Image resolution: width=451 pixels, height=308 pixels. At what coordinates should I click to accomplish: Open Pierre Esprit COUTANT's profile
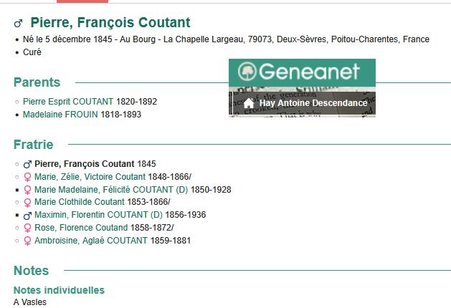pos(68,102)
